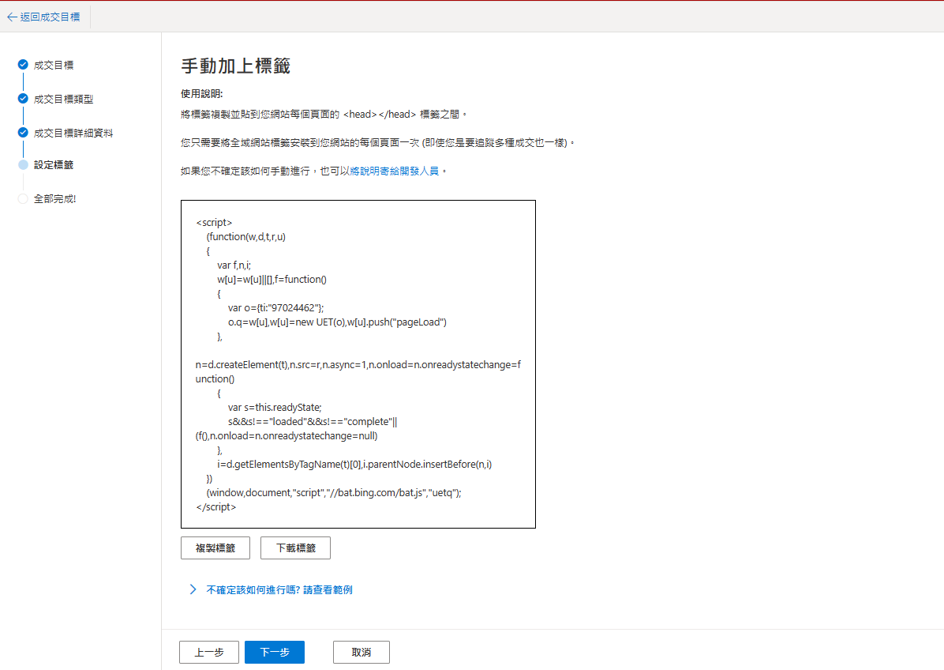Click the checkmark icon beside 成交目標詳細資料 step
This screenshot has height=670, width=944.
pyautogui.click(x=23, y=133)
